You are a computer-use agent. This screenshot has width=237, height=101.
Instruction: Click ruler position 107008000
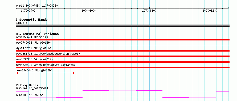coord(89,11)
